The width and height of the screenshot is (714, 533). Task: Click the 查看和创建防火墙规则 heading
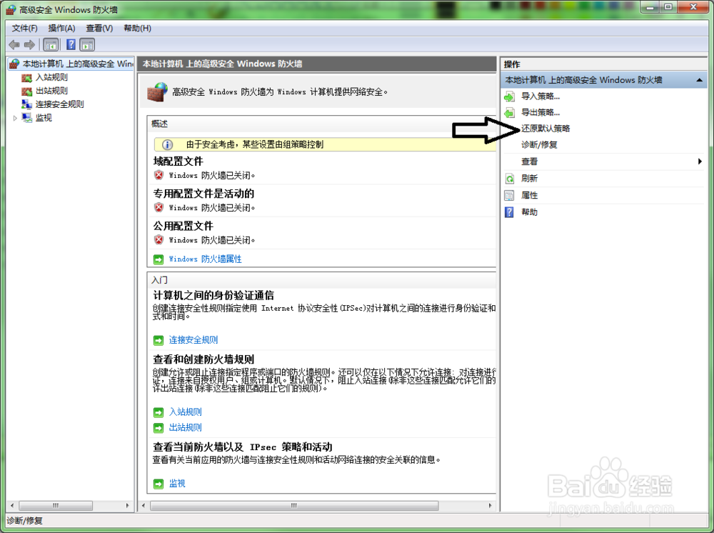pos(203,359)
